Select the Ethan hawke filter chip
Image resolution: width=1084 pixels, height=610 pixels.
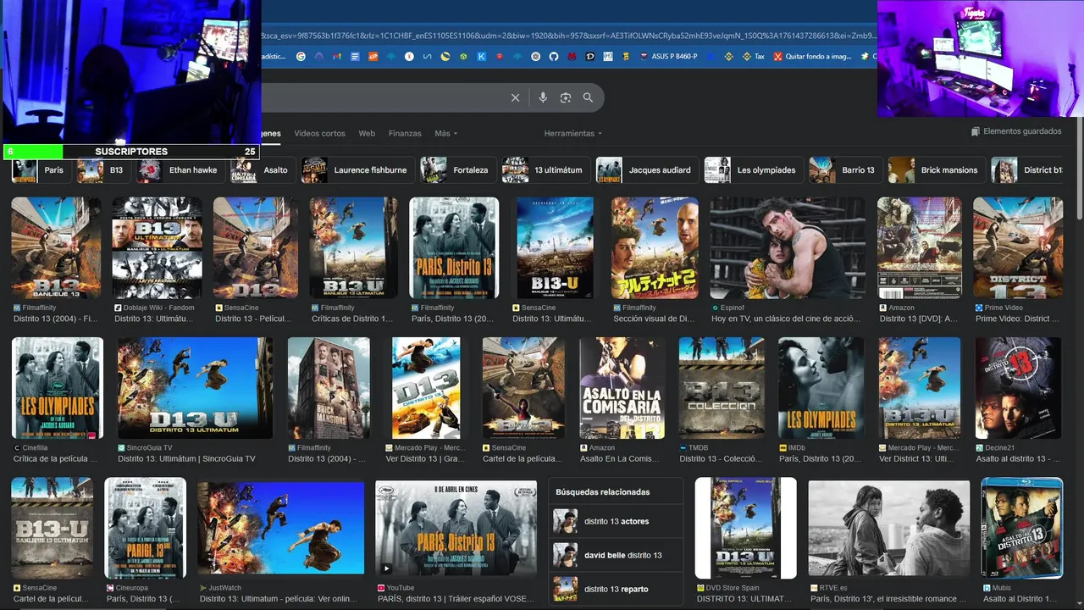pyautogui.click(x=180, y=170)
